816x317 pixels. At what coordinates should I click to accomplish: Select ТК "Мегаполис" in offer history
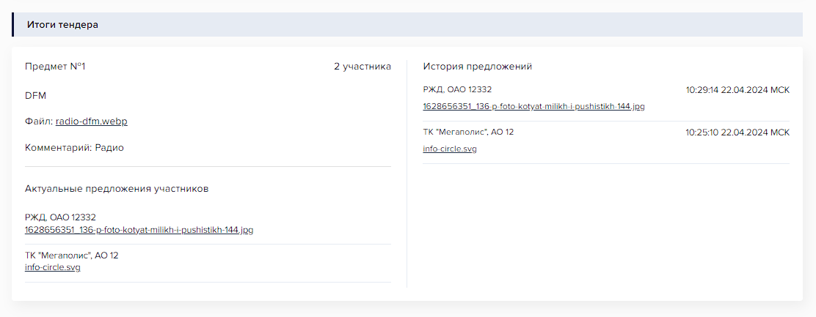pyautogui.click(x=468, y=132)
